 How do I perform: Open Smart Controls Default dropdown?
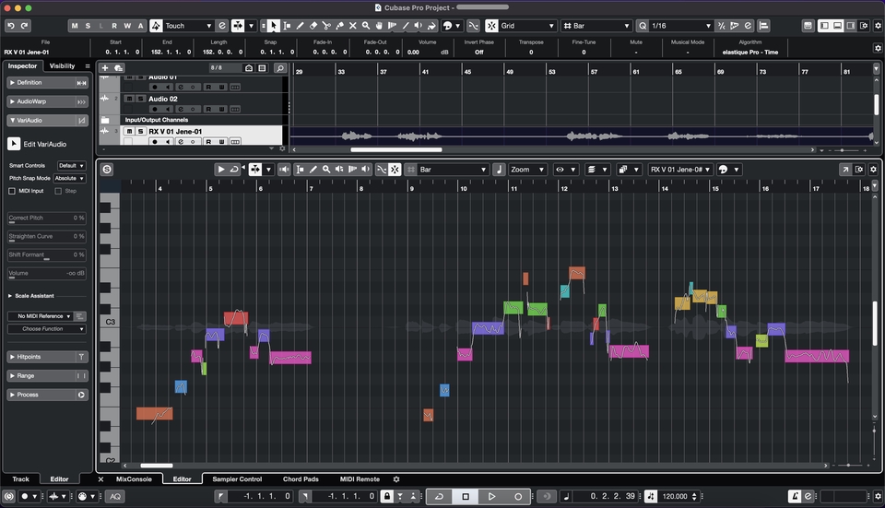[71, 165]
